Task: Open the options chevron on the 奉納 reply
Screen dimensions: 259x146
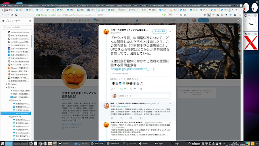Action: pyautogui.click(x=170, y=104)
